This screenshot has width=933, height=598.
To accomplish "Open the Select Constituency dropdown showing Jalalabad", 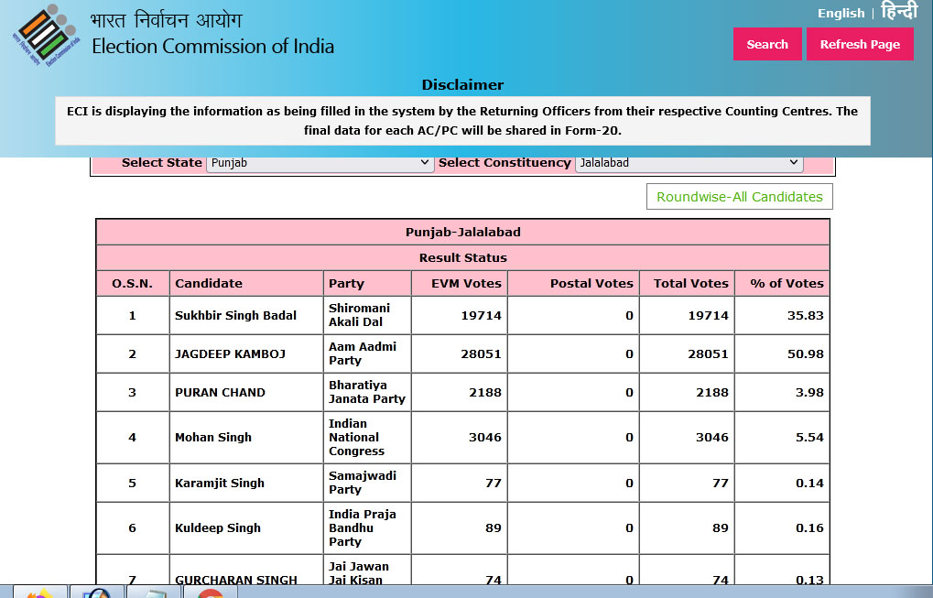I will 689,163.
